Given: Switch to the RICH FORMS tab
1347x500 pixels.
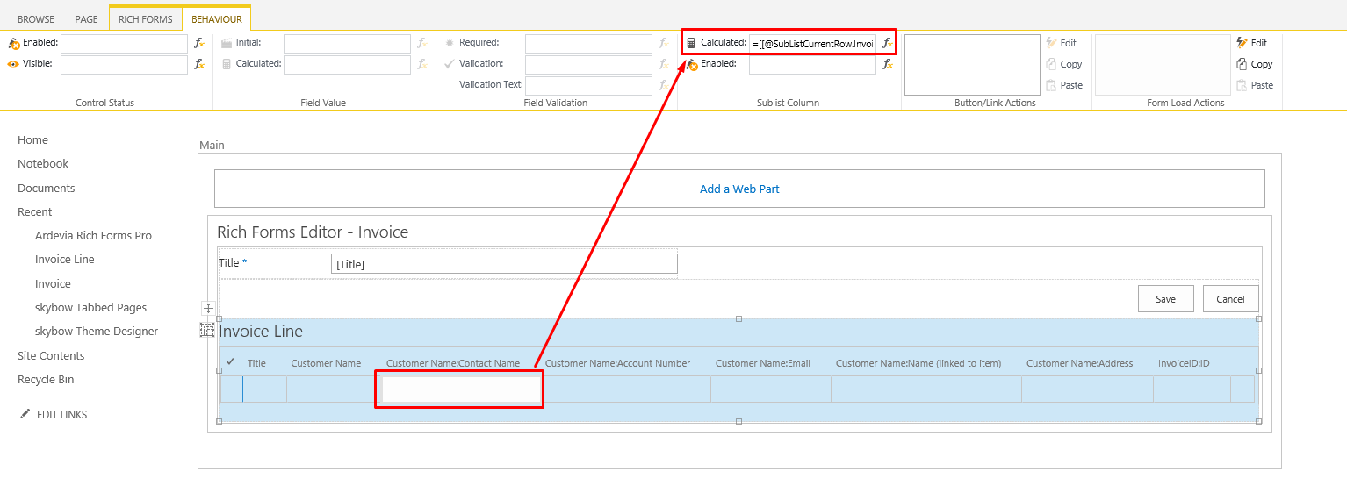Looking at the screenshot, I should pyautogui.click(x=145, y=19).
